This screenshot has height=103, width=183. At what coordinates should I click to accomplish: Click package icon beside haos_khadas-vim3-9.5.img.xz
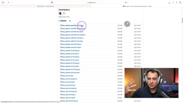tap(61, 44)
